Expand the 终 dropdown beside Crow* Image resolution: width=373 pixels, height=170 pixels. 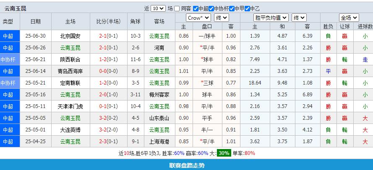click(x=221, y=18)
